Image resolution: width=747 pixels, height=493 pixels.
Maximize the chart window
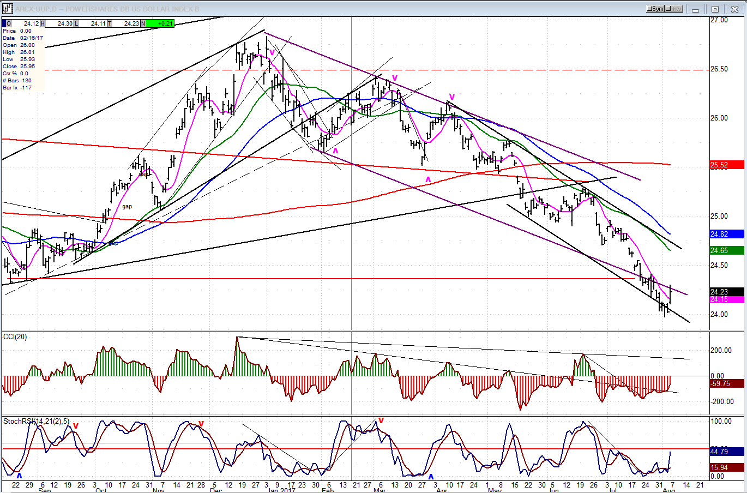coord(715,9)
